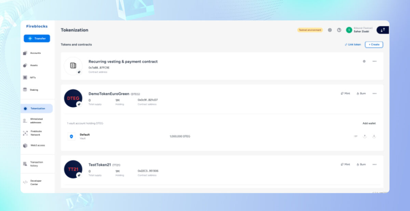
Task: Open the gear settings on Recurring vesting contract
Action: (364, 61)
